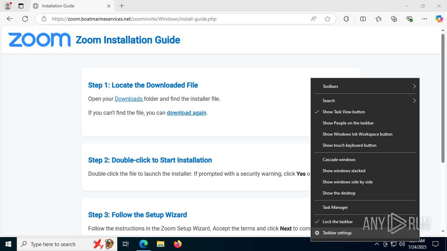Screen dimensions: 447x251
Task: Open Edge Settings and more menu
Action: click(x=425, y=19)
